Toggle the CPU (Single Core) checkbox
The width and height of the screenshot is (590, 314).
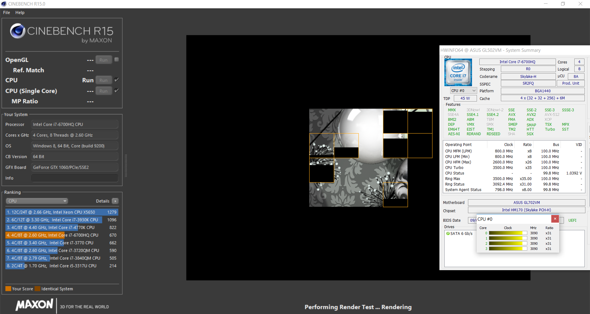[x=116, y=90]
